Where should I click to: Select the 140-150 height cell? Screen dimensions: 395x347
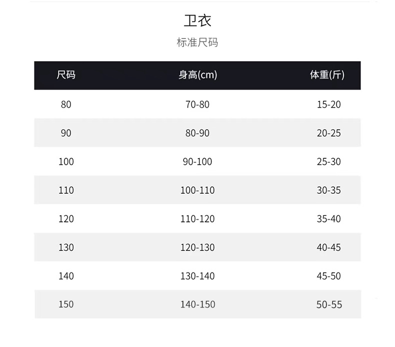click(197, 304)
